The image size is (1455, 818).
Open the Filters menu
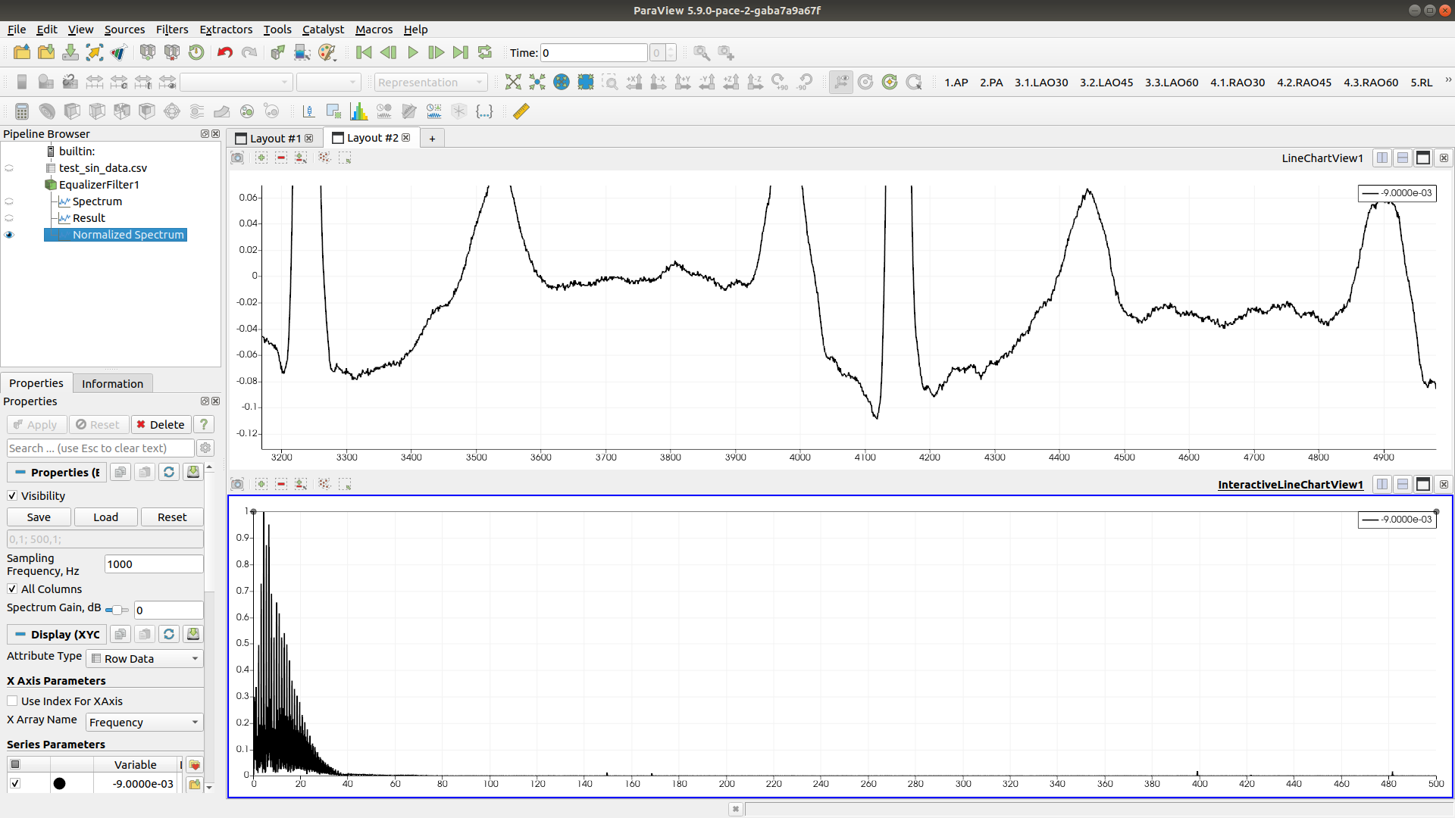[172, 30]
